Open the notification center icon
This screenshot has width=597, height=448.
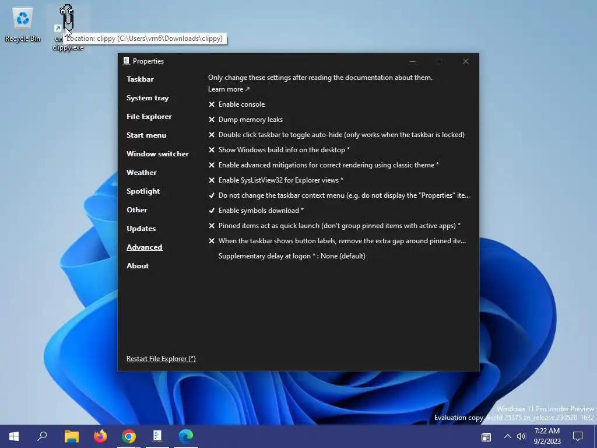[x=578, y=436]
